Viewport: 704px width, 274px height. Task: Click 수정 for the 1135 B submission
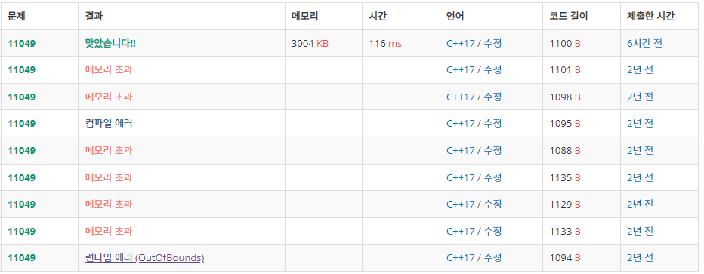[492, 177]
